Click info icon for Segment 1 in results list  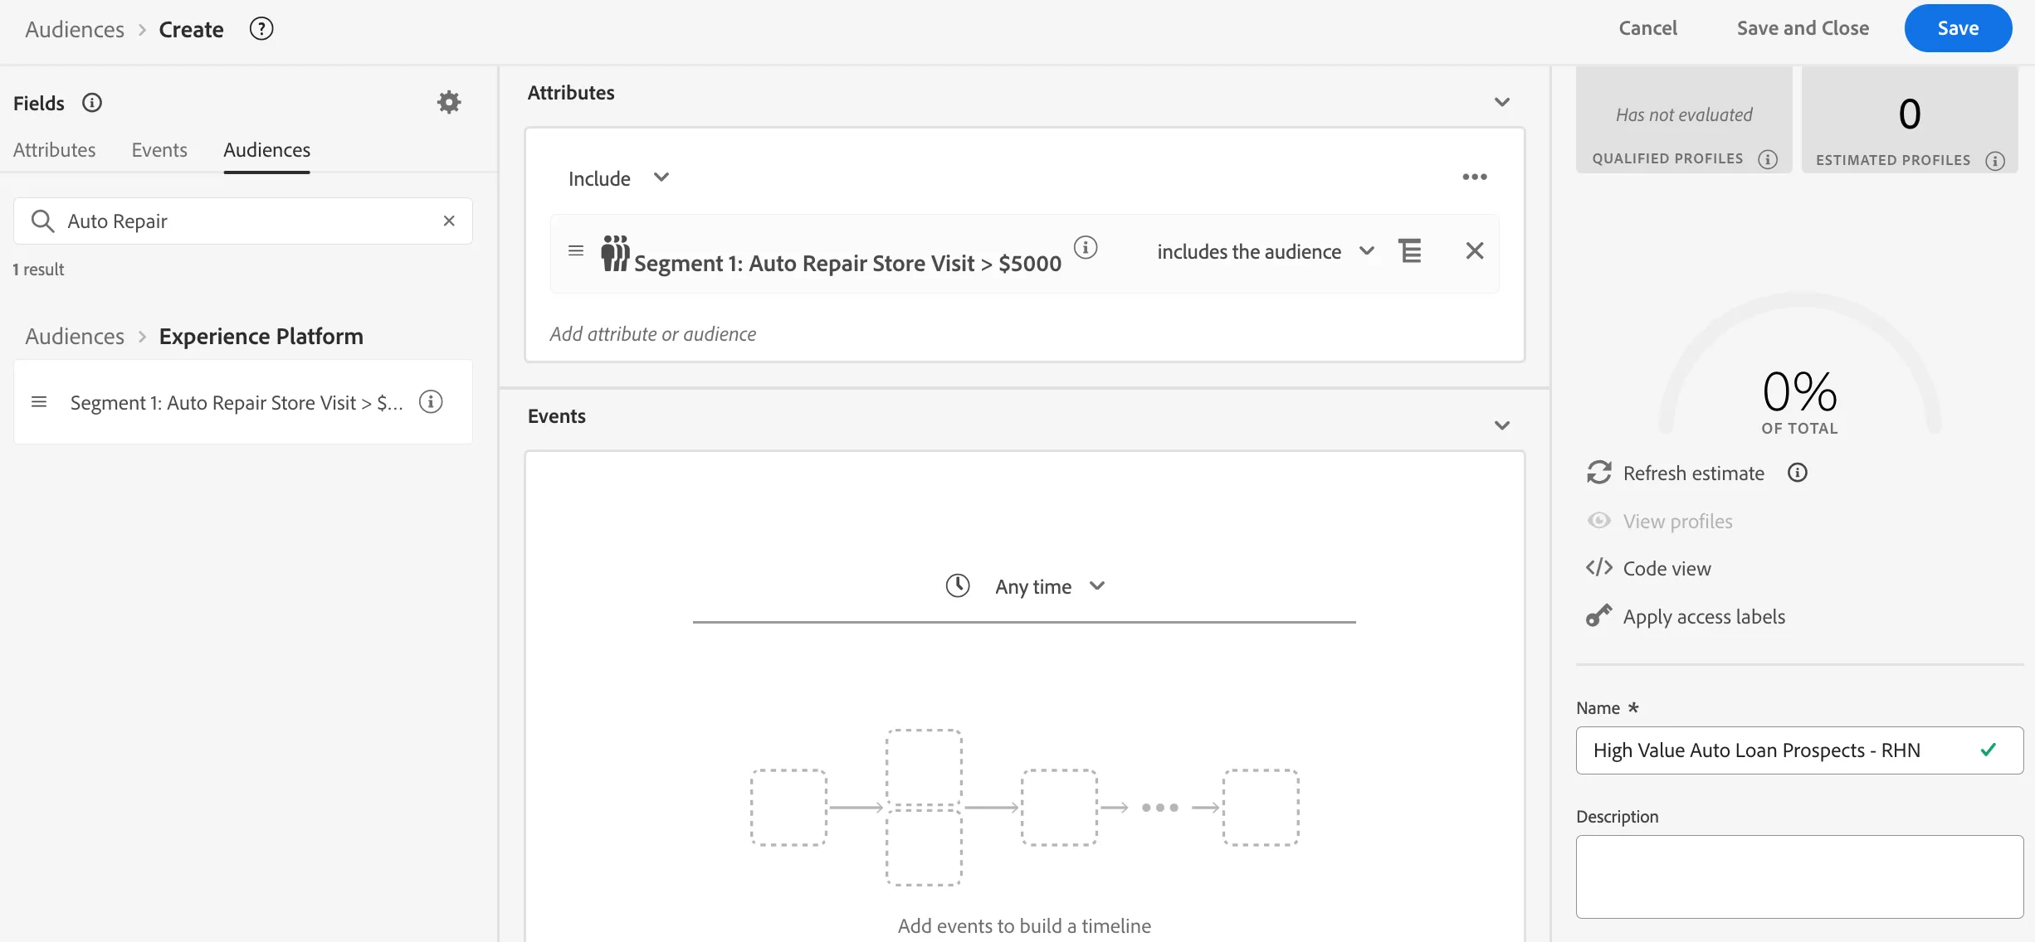(x=431, y=402)
